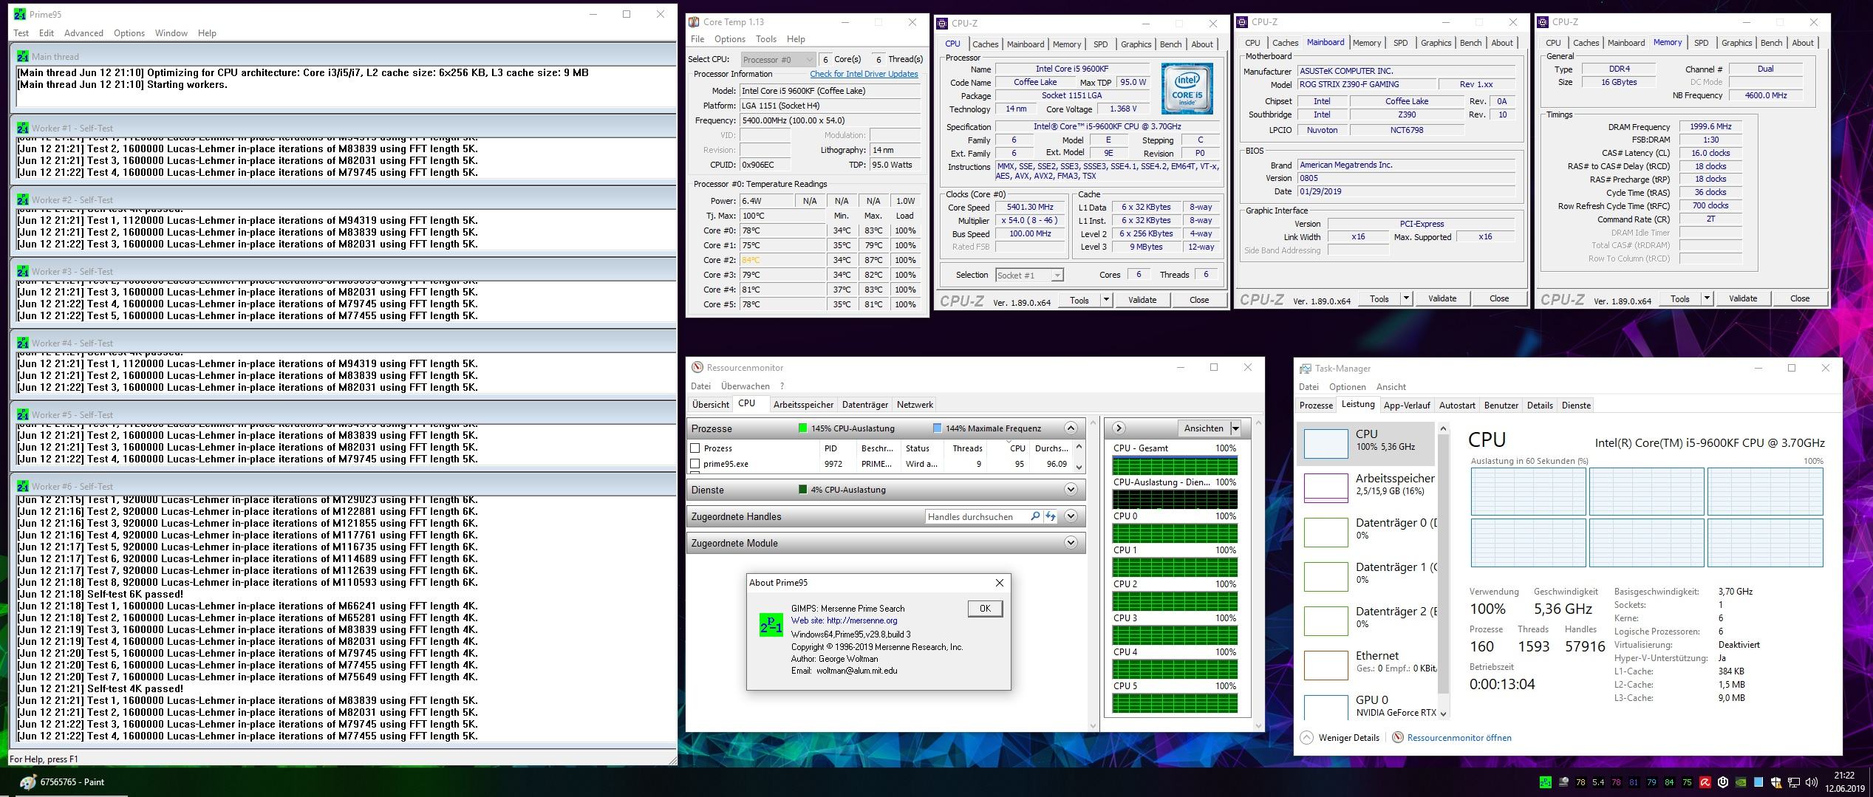Open the Options menu in Core Temp

[729, 39]
